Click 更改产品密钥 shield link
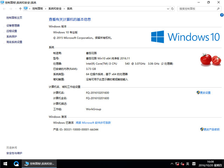This screenshot has width=224, height=168. click(x=210, y=129)
